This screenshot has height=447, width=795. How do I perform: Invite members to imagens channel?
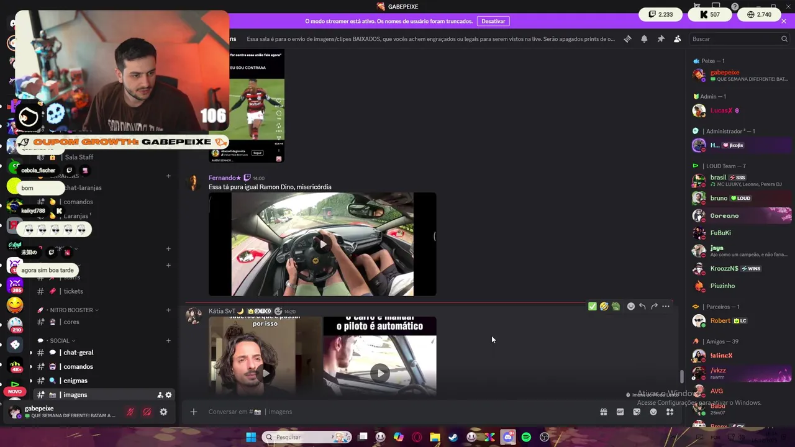[x=160, y=395]
